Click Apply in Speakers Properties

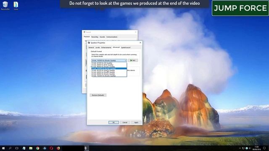coord(136,122)
